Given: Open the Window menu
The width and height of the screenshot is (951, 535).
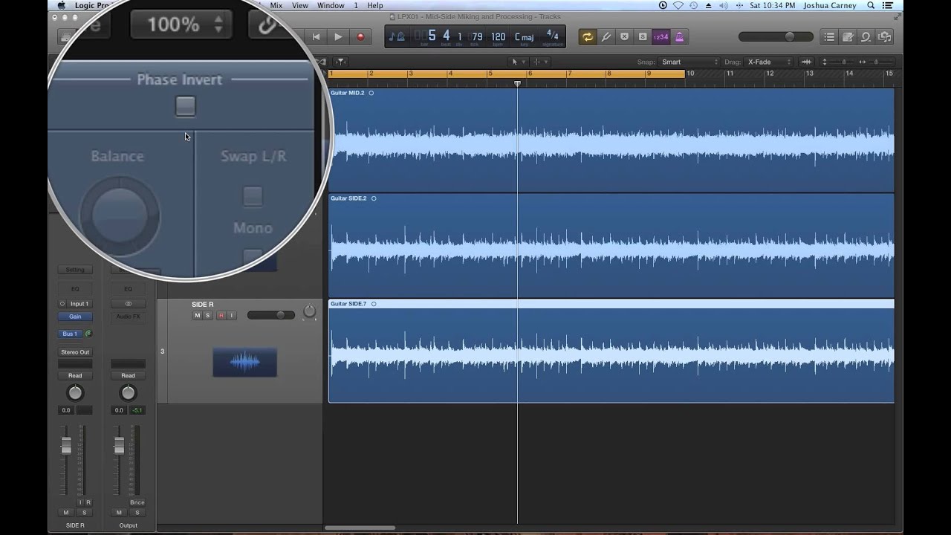Looking at the screenshot, I should pos(331,5).
